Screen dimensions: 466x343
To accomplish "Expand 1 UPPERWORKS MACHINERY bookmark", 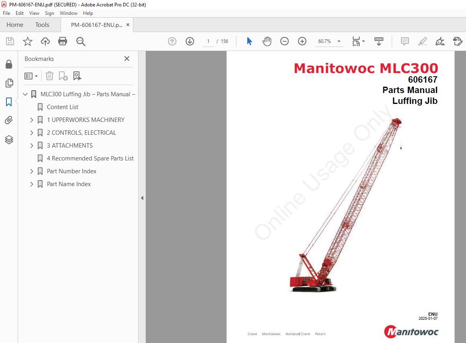I will coord(31,120).
